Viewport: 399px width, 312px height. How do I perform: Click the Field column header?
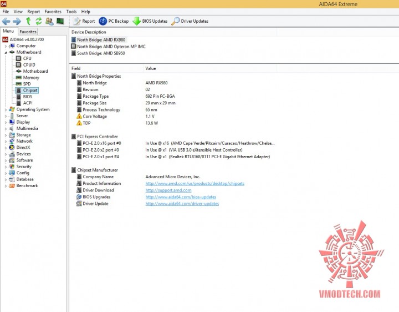point(106,68)
